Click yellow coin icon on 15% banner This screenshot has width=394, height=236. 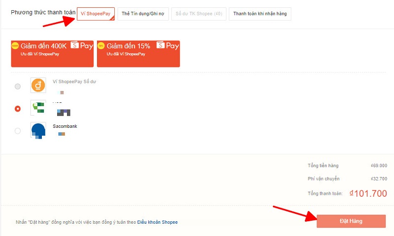[x=101, y=46]
